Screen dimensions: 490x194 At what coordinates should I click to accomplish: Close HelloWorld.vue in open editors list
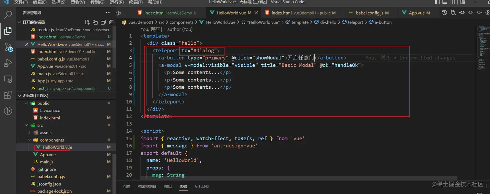click(27, 44)
